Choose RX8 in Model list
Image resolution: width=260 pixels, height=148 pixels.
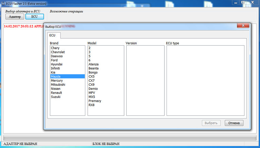point(106,105)
